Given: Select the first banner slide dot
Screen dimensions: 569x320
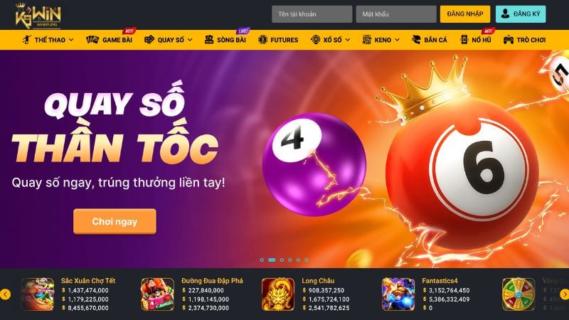Looking at the screenshot, I should coord(262,260).
